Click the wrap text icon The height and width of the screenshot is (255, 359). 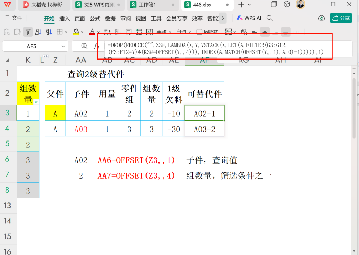pos(107,32)
